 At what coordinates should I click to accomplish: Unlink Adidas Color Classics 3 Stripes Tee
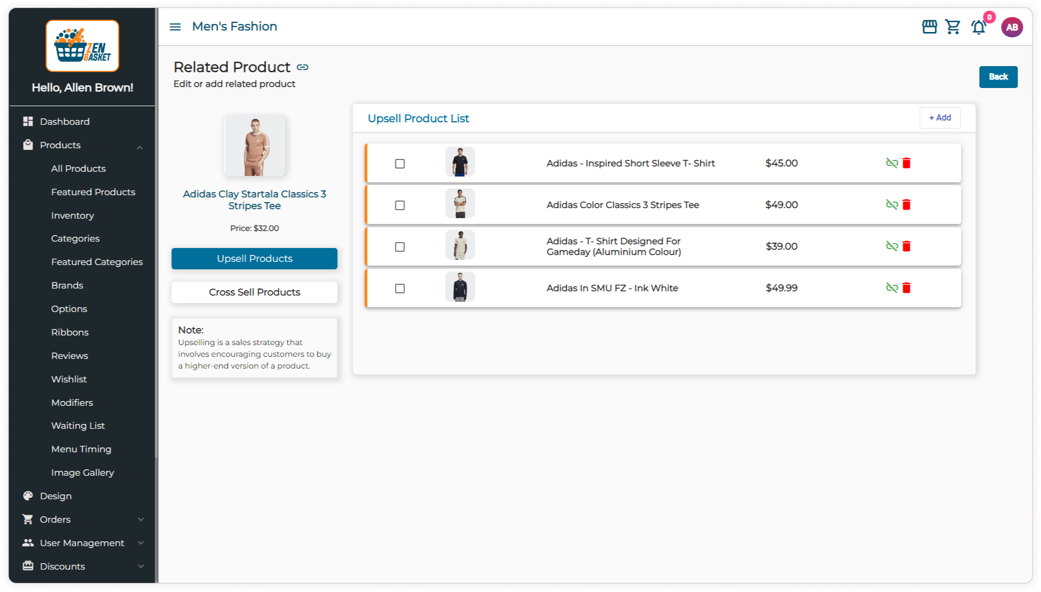(892, 205)
